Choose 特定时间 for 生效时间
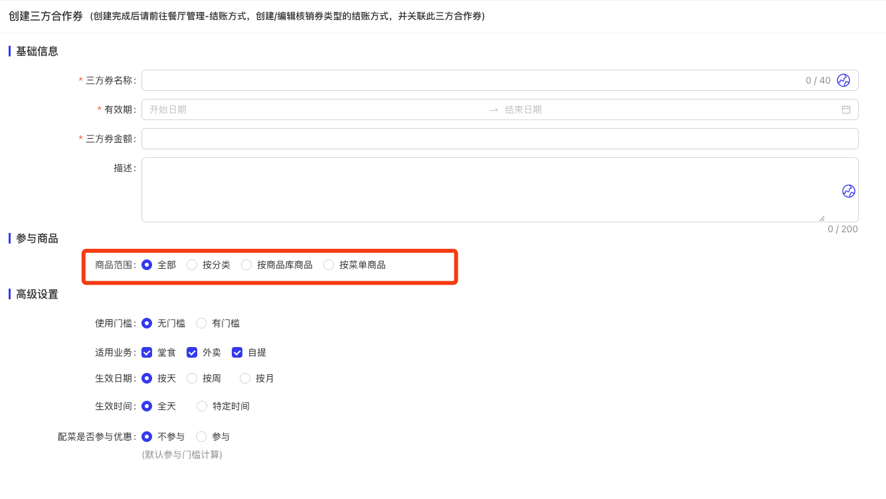The image size is (886, 499). 202,406
